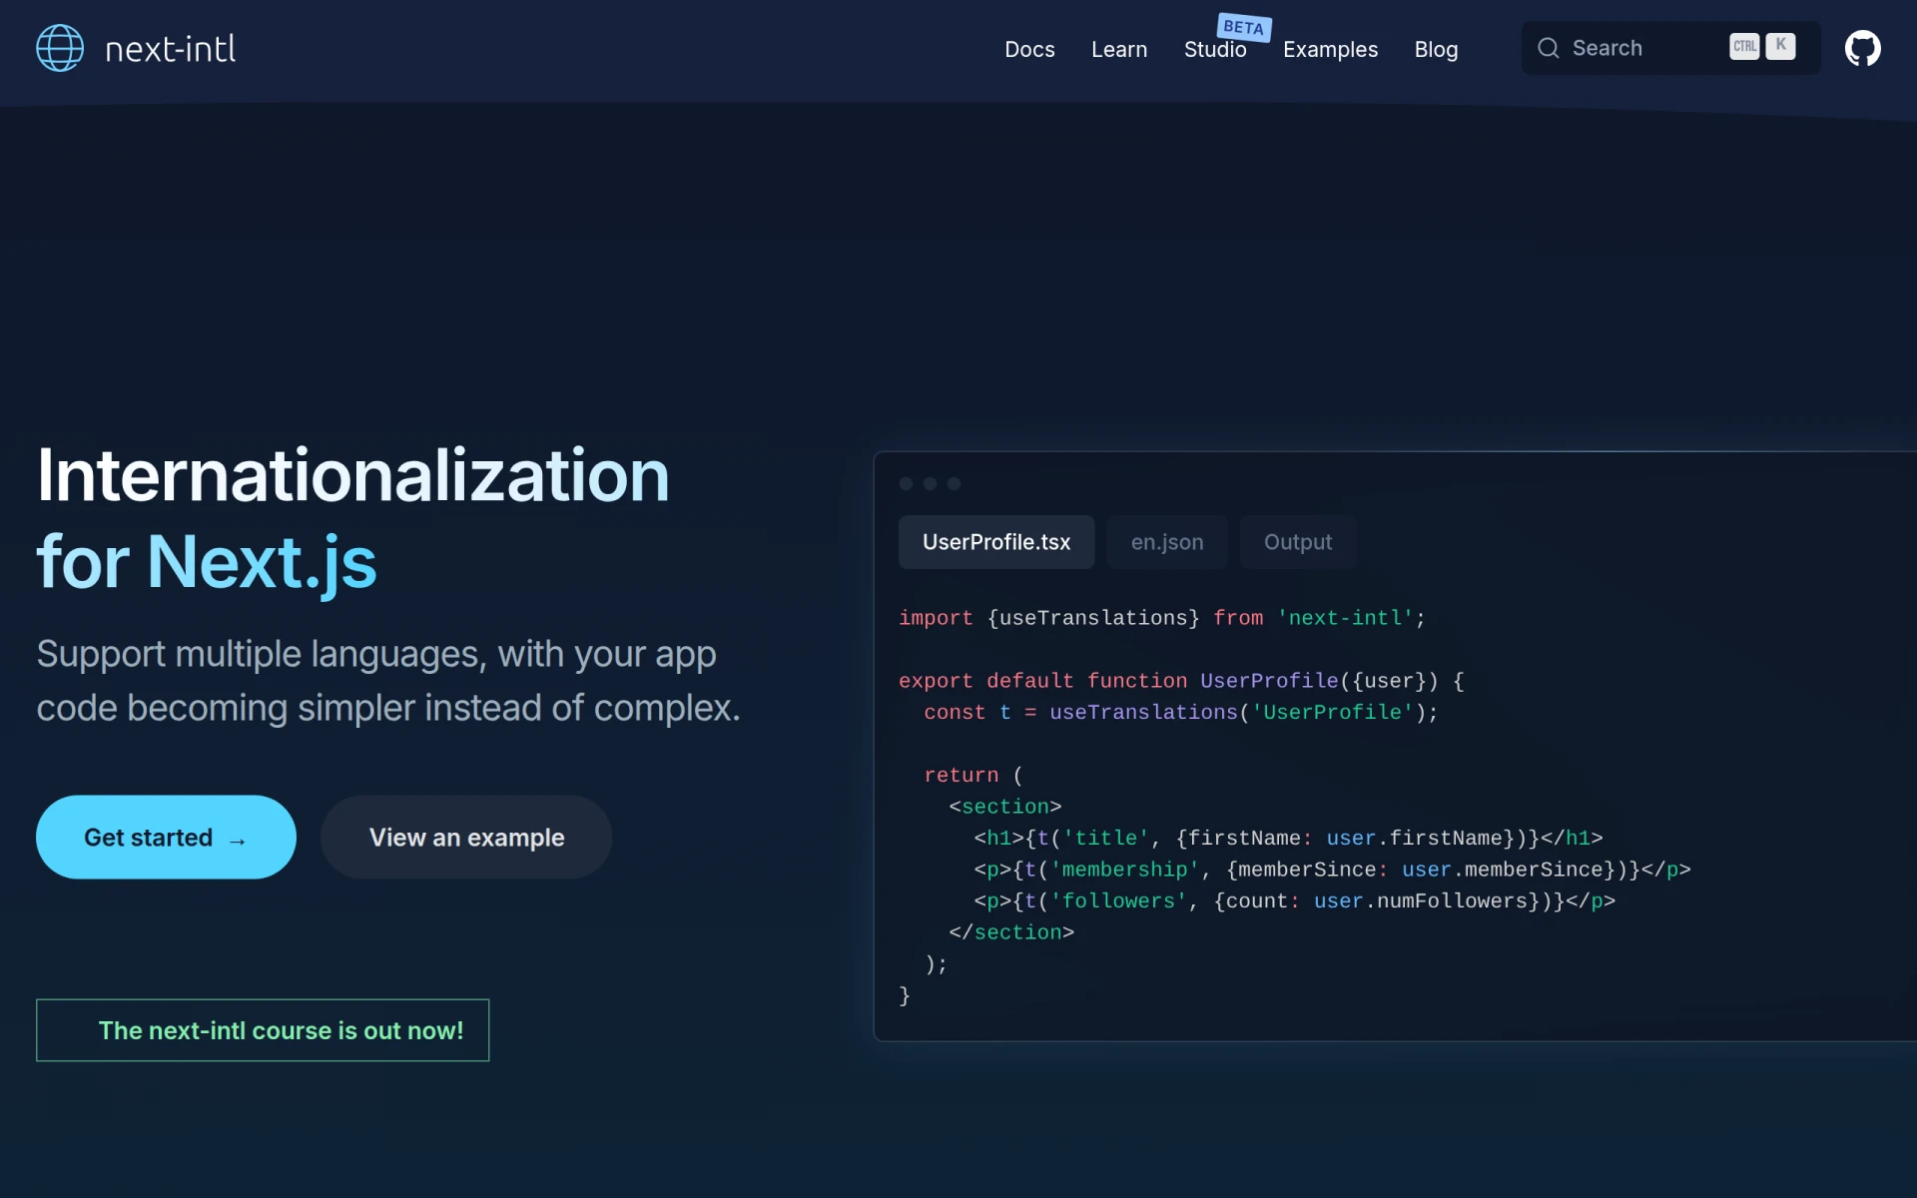The height and width of the screenshot is (1198, 1917).
Task: Click the next-intl globe logo icon
Action: (x=60, y=48)
